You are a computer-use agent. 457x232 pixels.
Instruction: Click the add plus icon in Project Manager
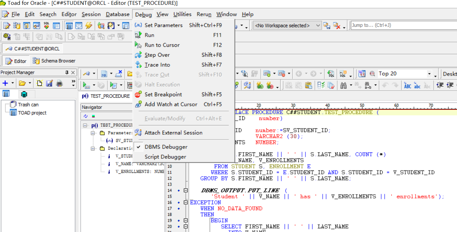pyautogui.click(x=5, y=83)
